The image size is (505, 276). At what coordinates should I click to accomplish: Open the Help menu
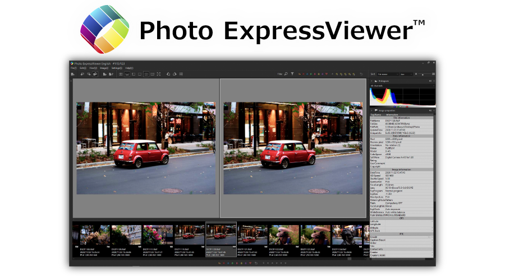click(x=129, y=68)
